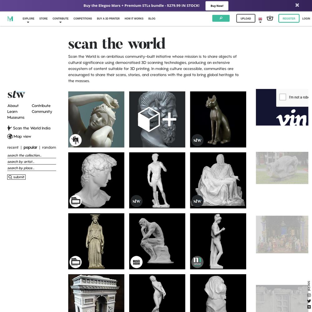
Task: Click the national museum badge icon
Action: [197, 262]
